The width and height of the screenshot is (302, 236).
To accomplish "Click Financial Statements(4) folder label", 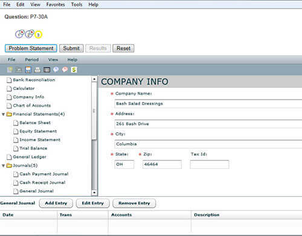I will (39, 114).
